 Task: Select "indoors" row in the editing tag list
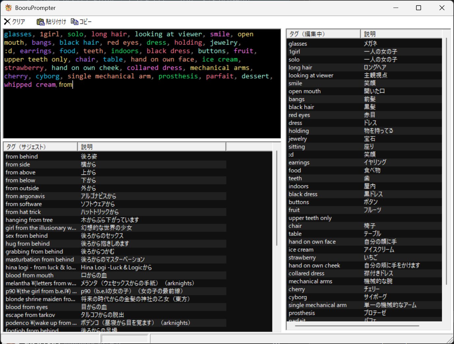364,186
